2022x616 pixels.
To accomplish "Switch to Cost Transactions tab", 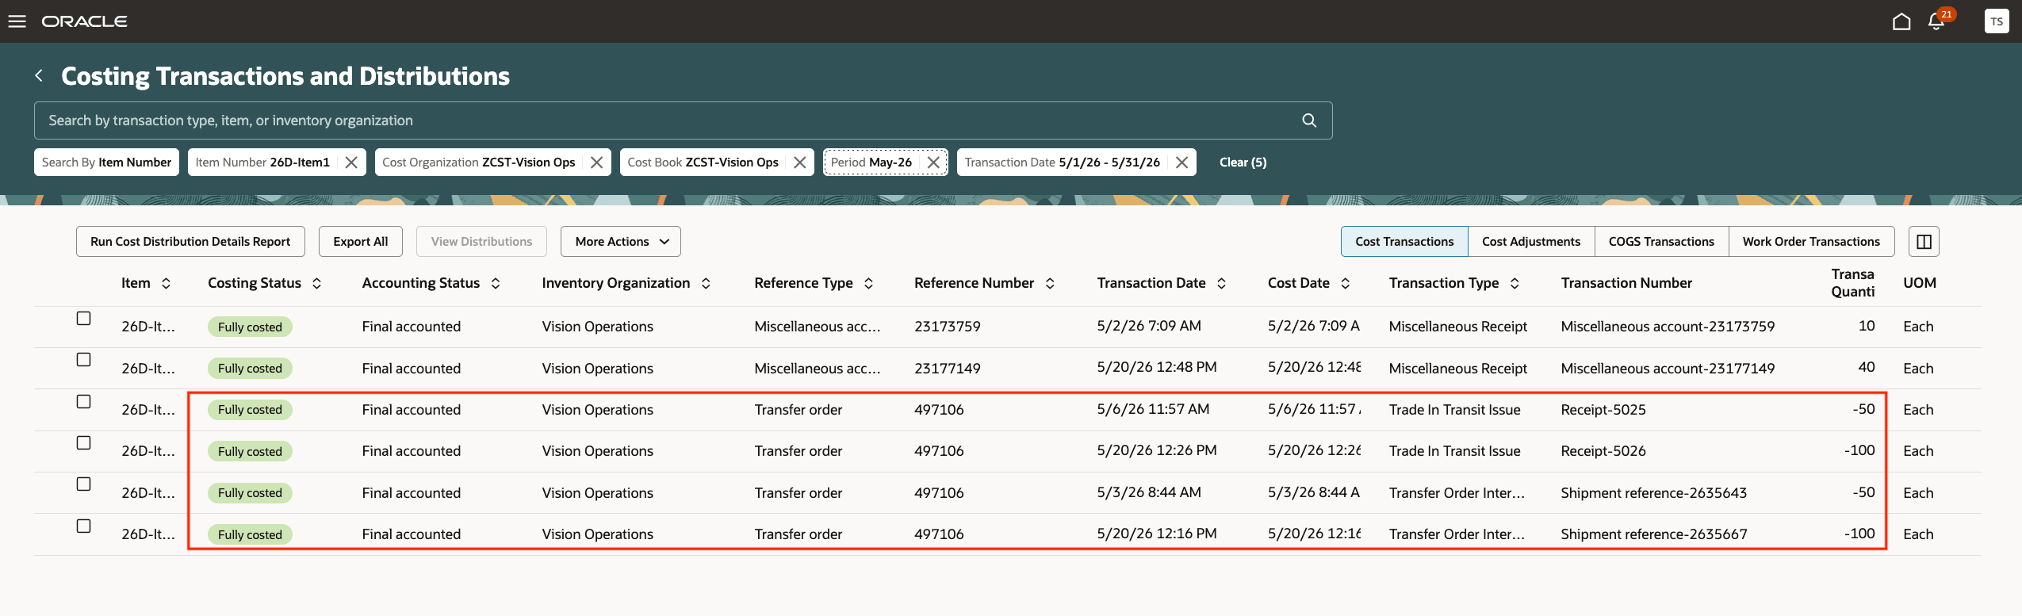I will click(x=1404, y=242).
